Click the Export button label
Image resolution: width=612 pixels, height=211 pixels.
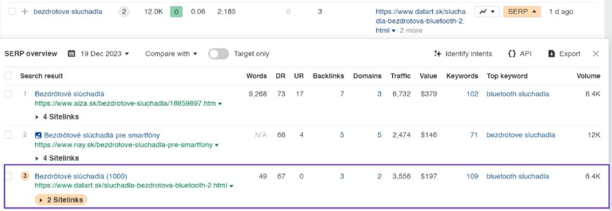pos(570,54)
